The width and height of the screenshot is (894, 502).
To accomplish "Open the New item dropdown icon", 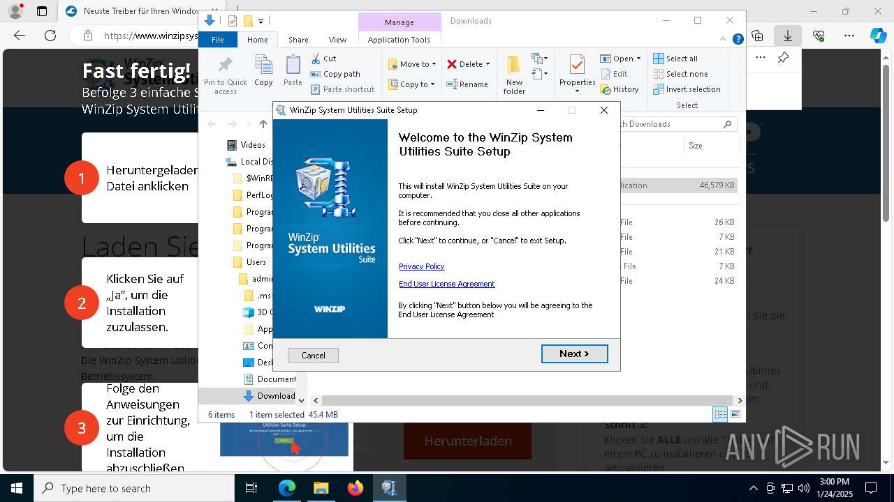I will coord(539,59).
